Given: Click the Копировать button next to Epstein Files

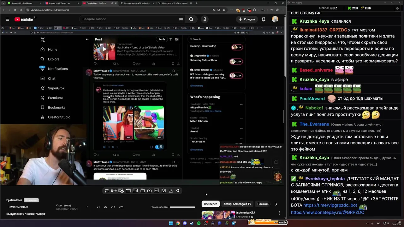Looking at the screenshot, I should click(x=31, y=200).
